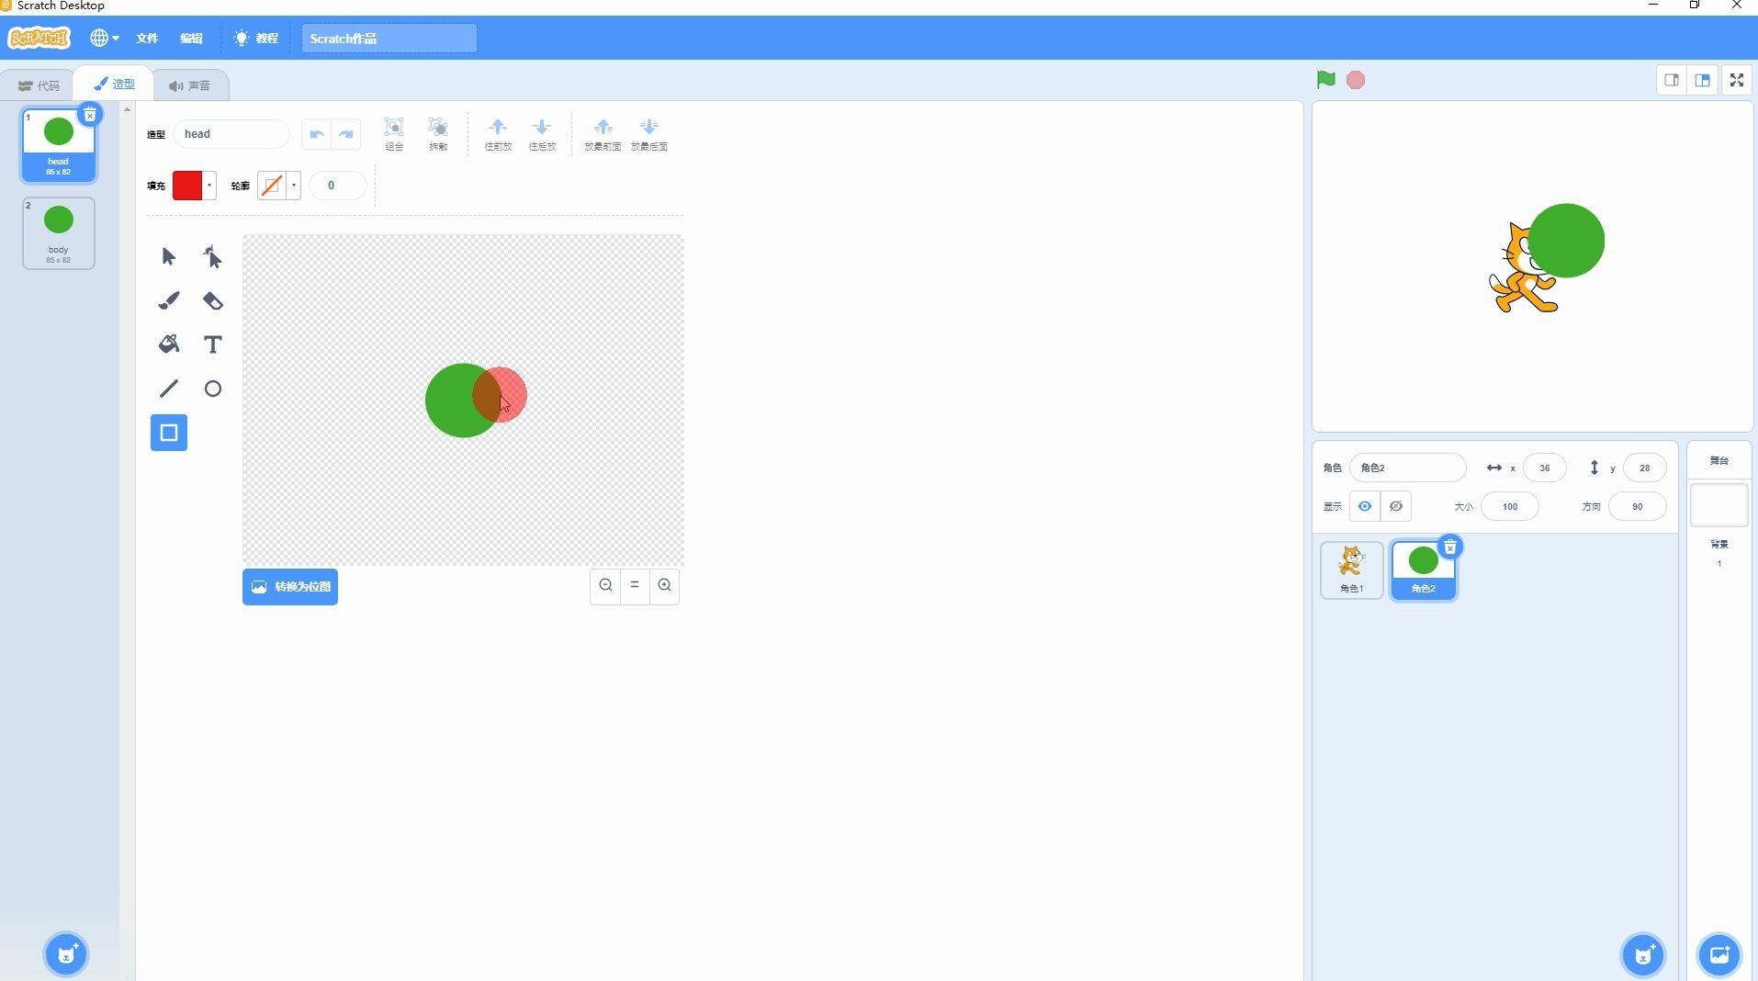Move shape forward (往前放)
Viewport: 1758px width, 981px height.
(x=498, y=134)
